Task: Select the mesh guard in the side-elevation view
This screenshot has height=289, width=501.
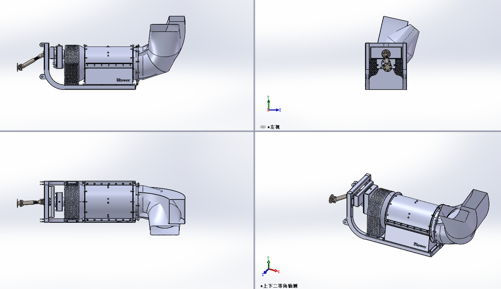Action: pos(73,65)
